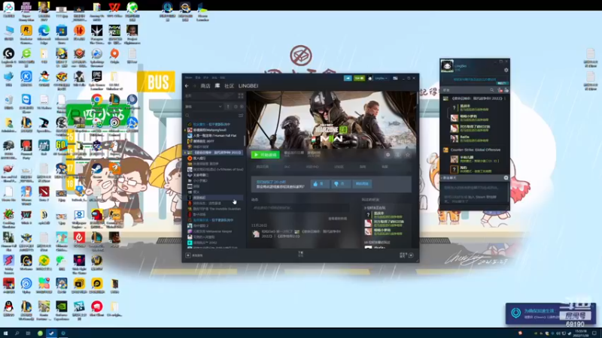This screenshot has height=338, width=602.
Task: Click the activity post input field
Action: click(x=300, y=208)
